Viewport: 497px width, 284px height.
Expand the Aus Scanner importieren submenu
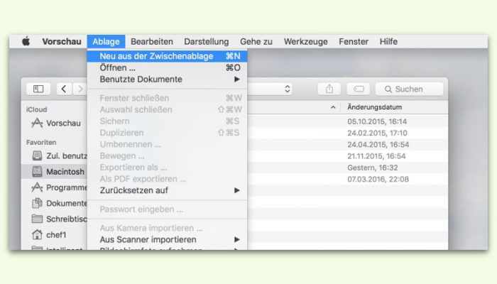(167, 239)
